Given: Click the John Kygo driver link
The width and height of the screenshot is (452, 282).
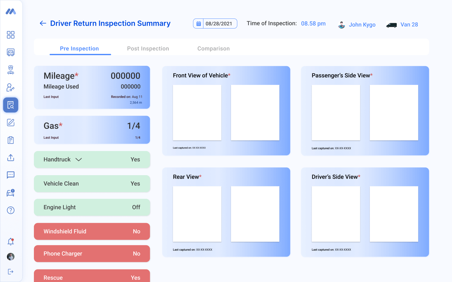Looking at the screenshot, I should pos(362,24).
